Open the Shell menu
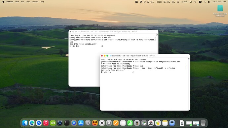 17,2
